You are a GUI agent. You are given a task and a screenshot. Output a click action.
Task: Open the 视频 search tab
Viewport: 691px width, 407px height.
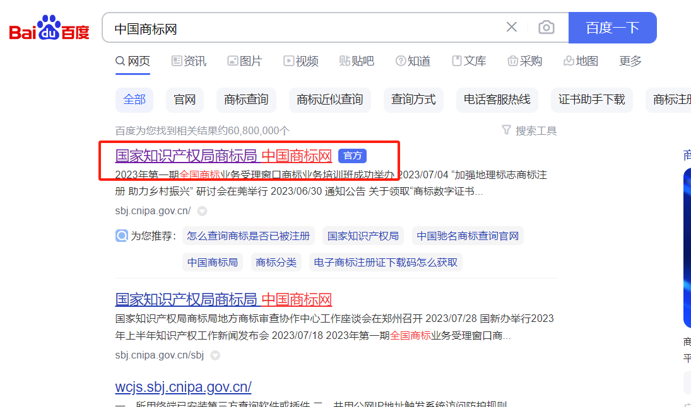[x=300, y=61]
